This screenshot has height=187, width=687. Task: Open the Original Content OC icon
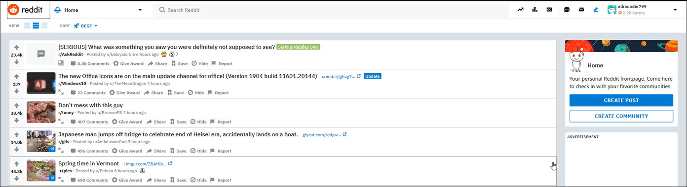549,10
